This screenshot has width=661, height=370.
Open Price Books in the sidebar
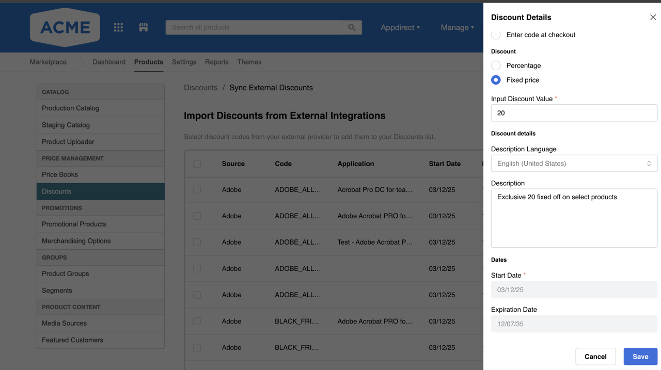60,174
